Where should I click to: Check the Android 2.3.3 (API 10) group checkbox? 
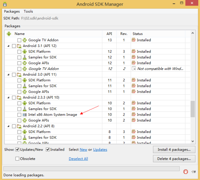[x=14, y=98]
